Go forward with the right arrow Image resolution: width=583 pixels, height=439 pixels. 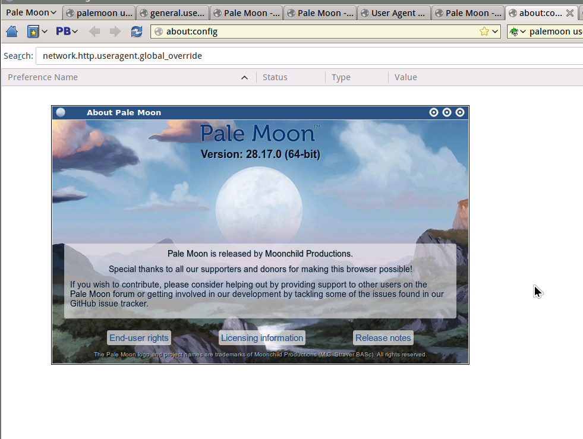coord(115,31)
